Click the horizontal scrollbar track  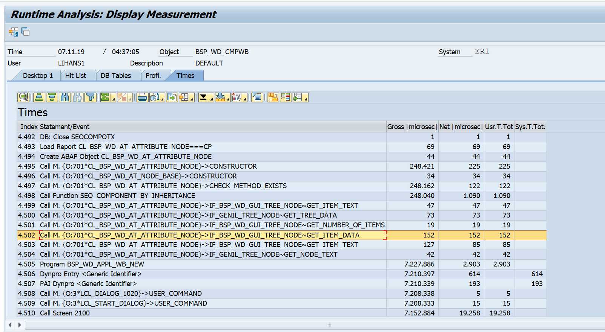click(x=315, y=325)
